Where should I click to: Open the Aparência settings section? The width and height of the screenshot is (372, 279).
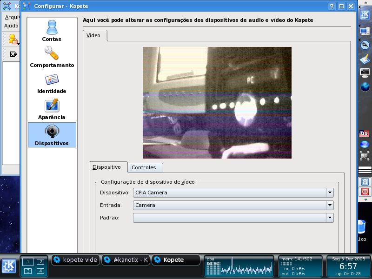coord(52,109)
